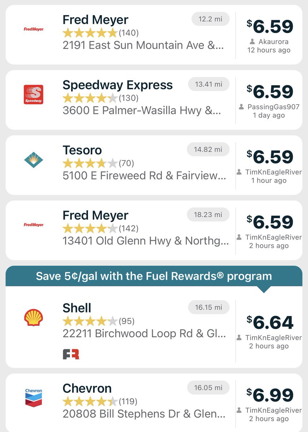Tap Fred Meyer logo at Old Glenn Hwy
The height and width of the screenshot is (432, 308).
pos(34,225)
